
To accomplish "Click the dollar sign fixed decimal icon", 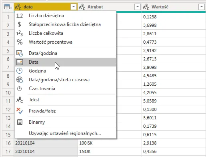I will pyautogui.click(x=20, y=24).
